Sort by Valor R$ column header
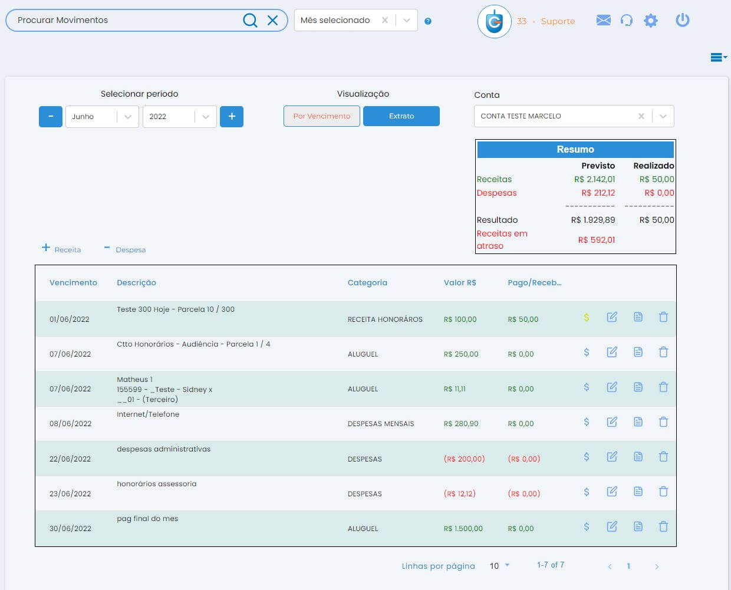731x590 pixels. pyautogui.click(x=460, y=282)
